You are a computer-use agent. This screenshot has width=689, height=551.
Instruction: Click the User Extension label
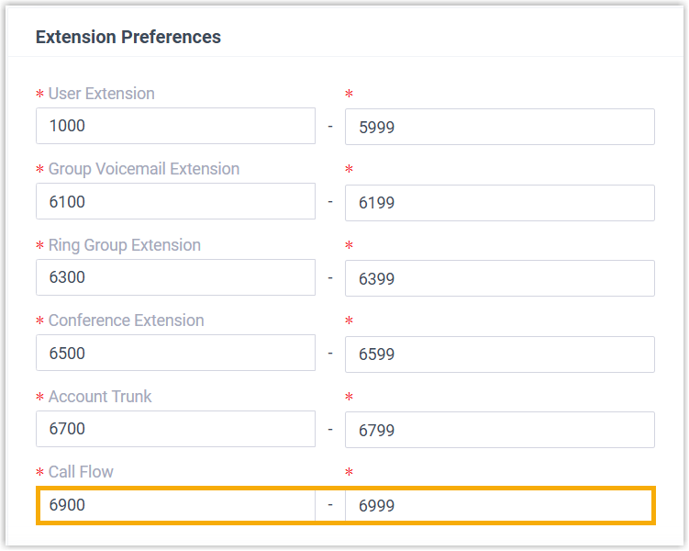click(101, 94)
